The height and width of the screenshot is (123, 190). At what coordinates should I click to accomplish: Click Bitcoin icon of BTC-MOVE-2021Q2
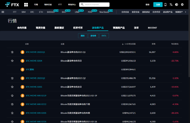(x=22, y=78)
